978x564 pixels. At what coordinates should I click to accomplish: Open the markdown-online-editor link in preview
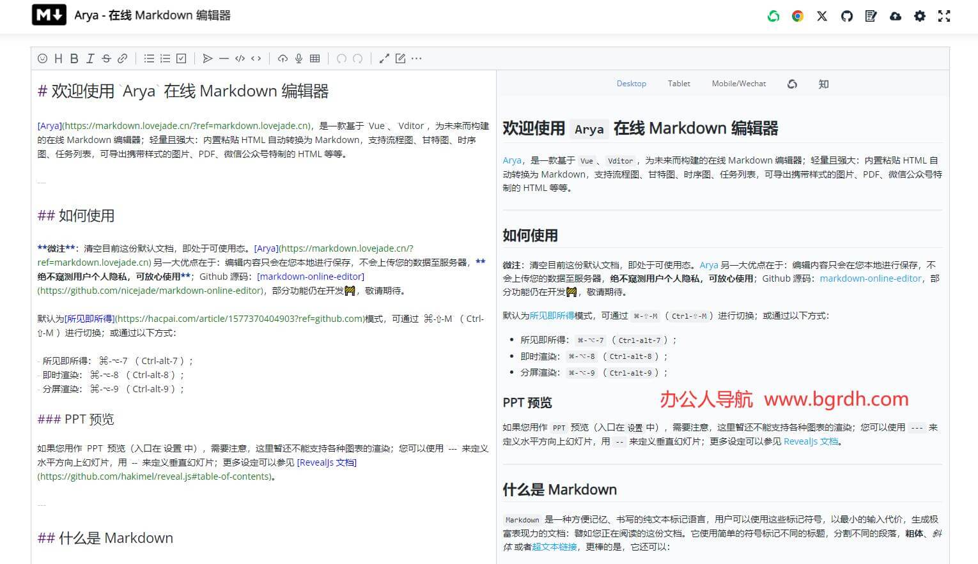[871, 278]
